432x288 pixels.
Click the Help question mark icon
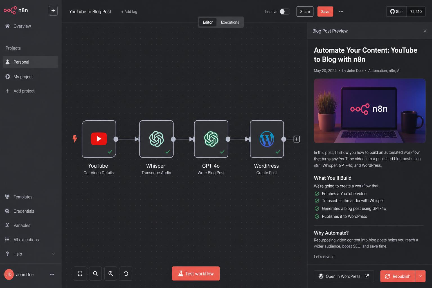coord(7,254)
